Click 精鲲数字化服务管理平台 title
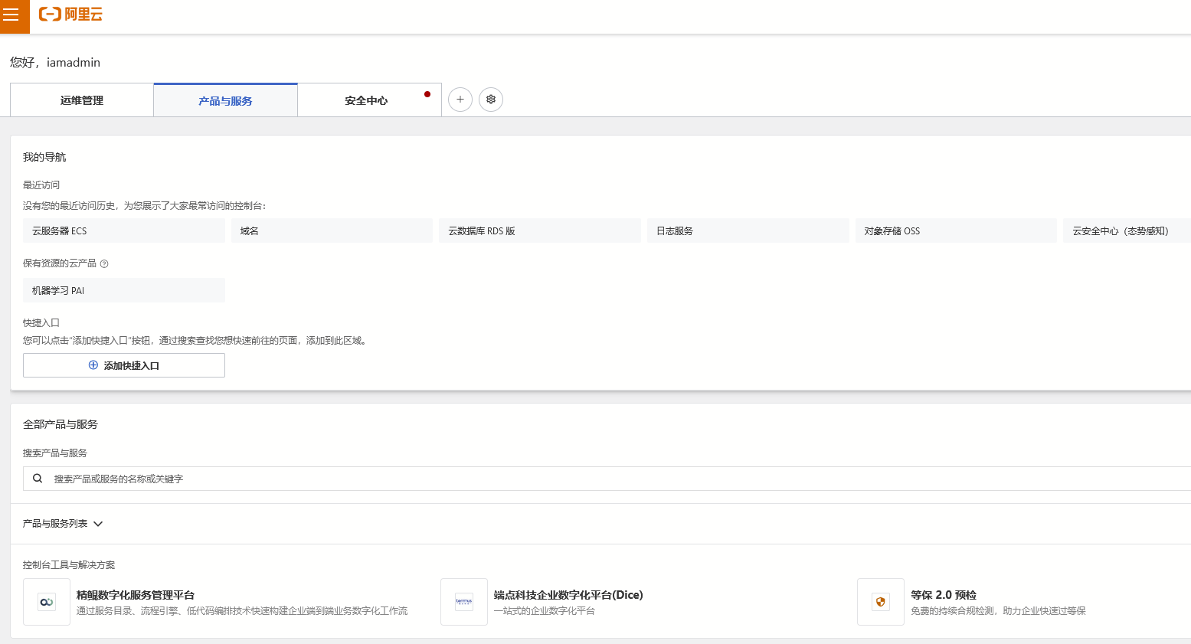Image resolution: width=1191 pixels, height=644 pixels. pyautogui.click(x=136, y=595)
